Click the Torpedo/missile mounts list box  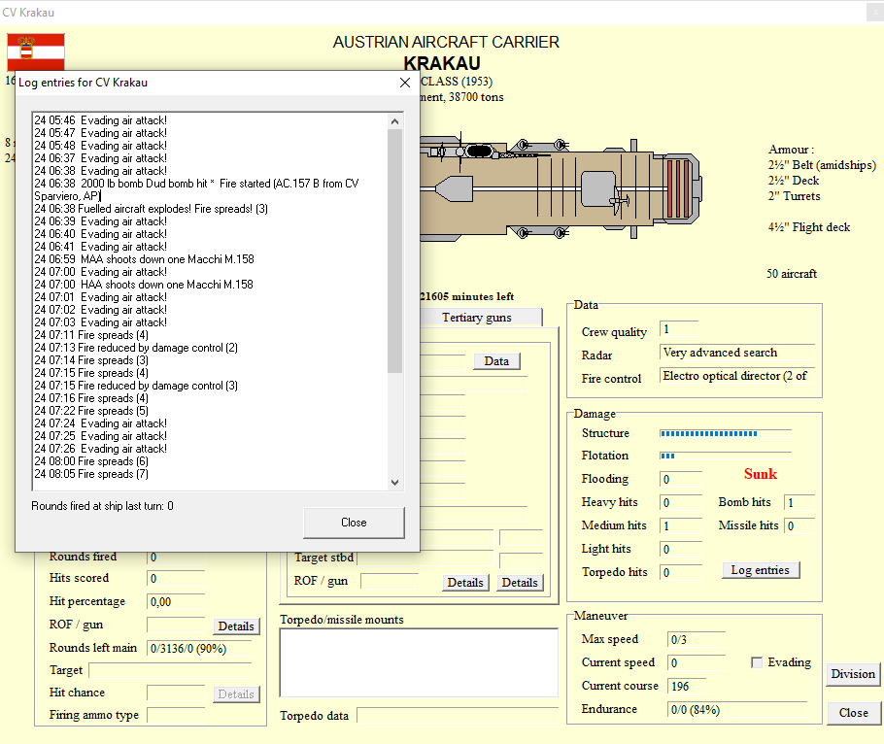419,662
